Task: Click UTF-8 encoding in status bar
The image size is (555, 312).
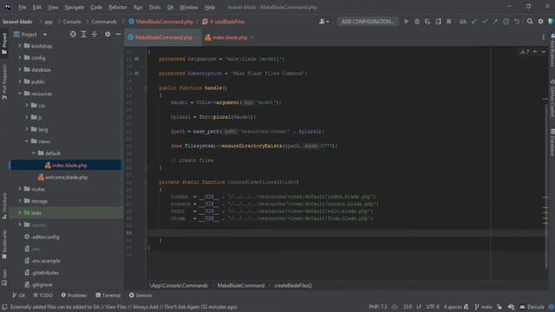Action: 433,307
